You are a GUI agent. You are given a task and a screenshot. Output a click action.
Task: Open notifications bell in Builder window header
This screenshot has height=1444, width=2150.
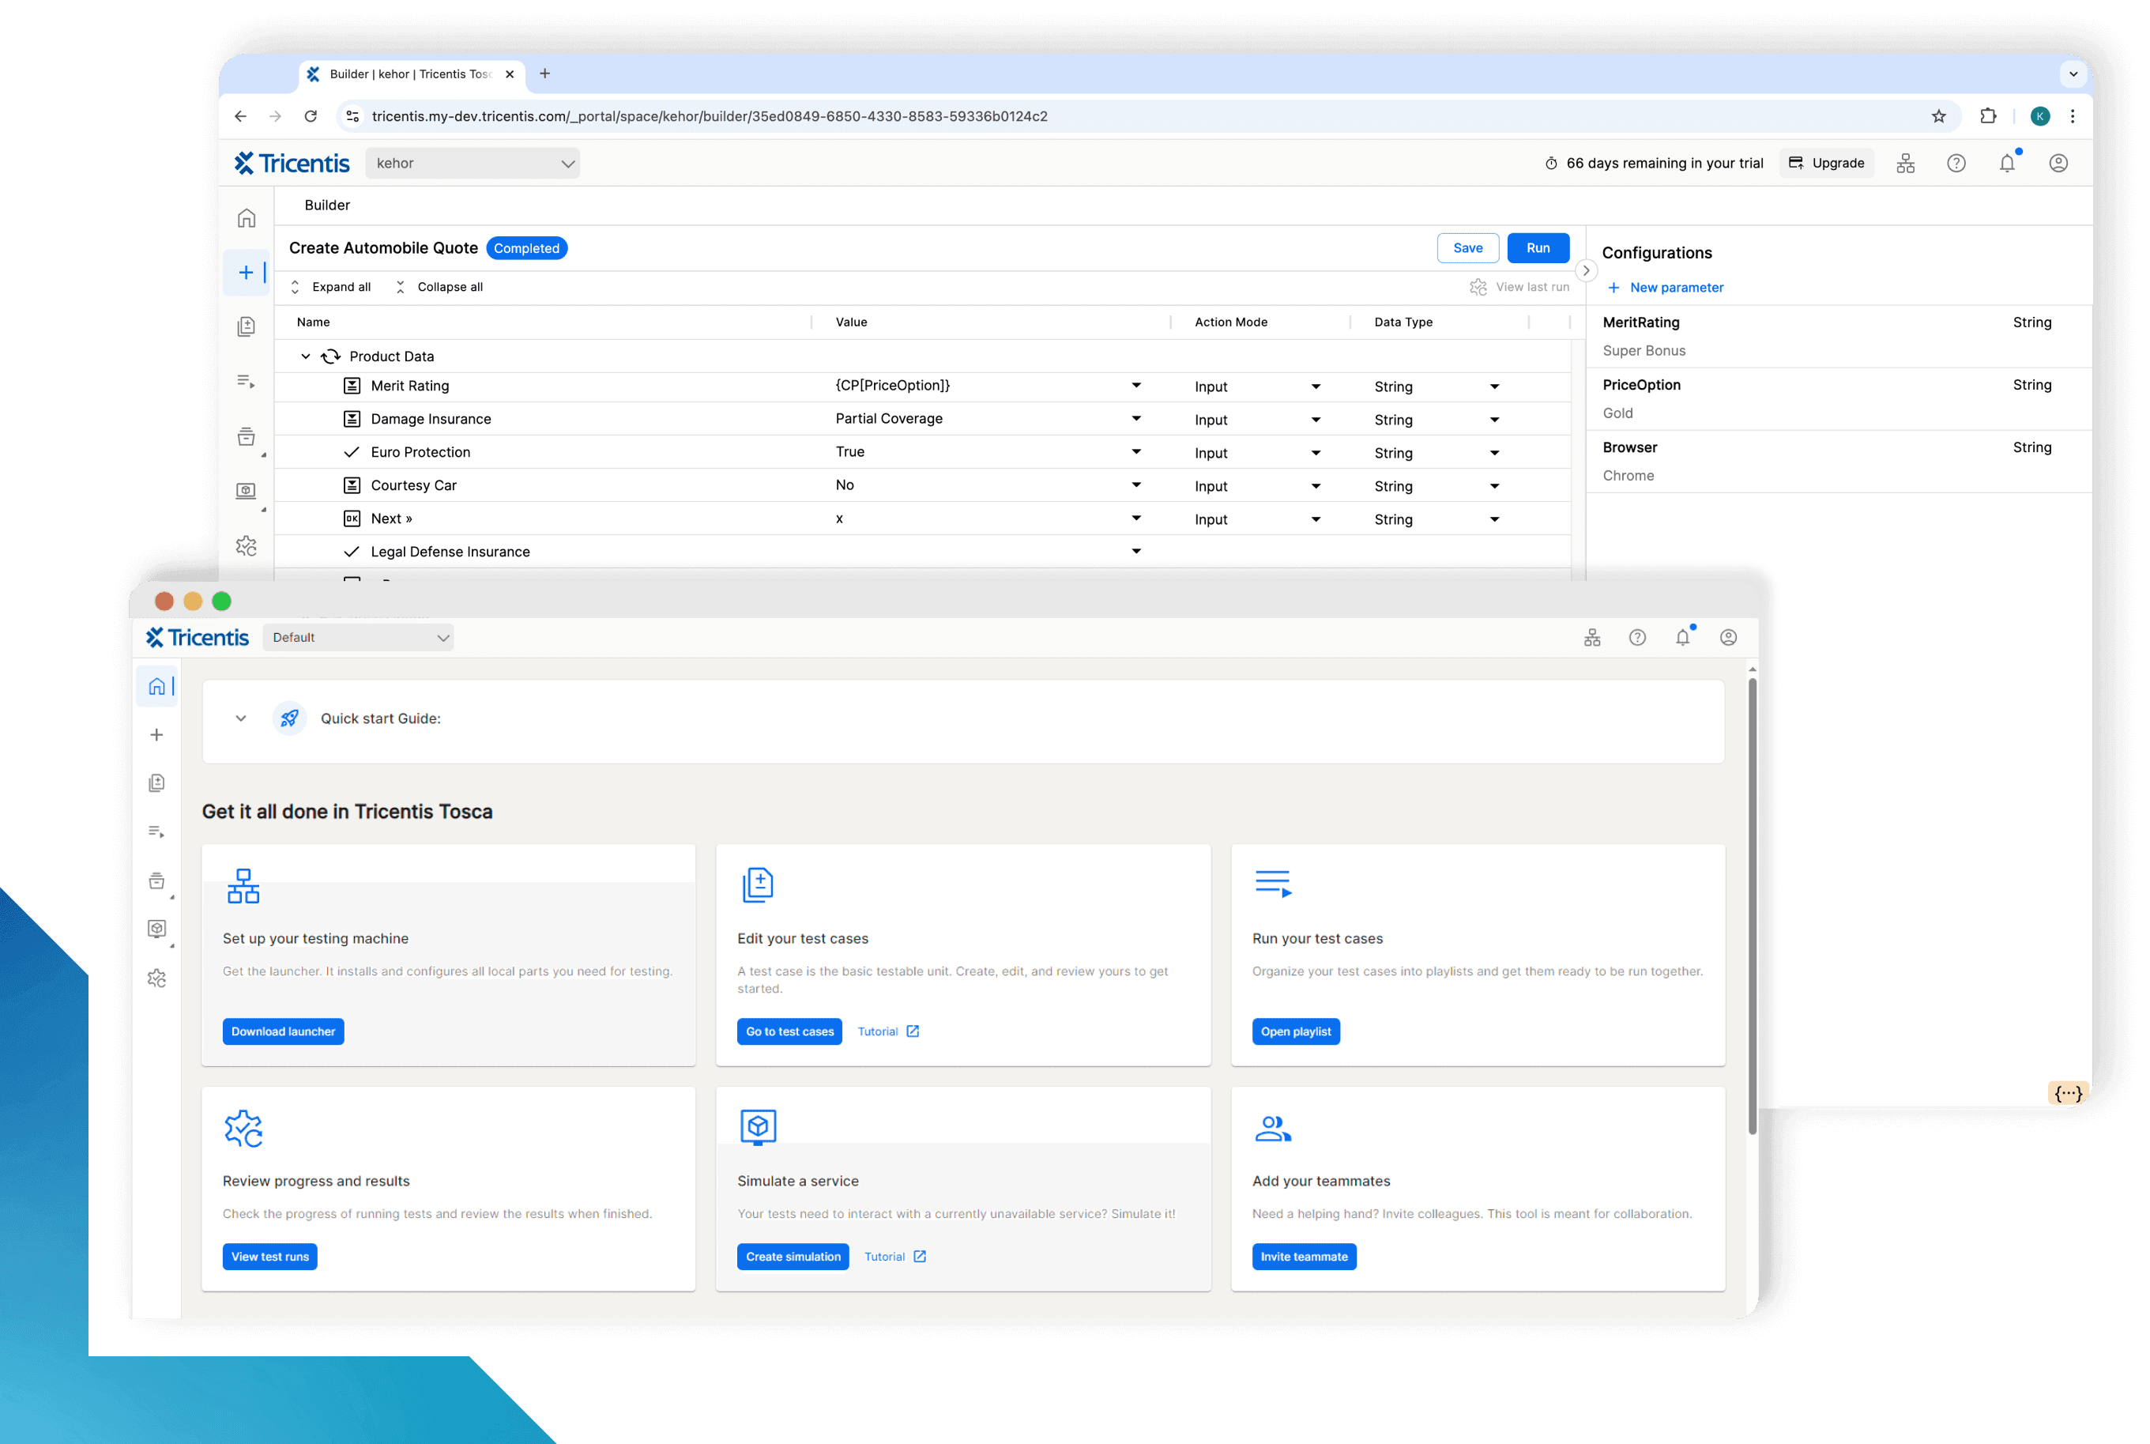tap(2006, 164)
